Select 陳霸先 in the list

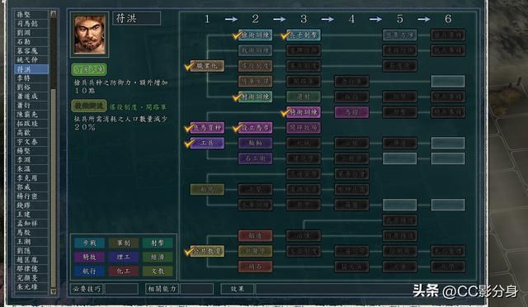coord(31,115)
